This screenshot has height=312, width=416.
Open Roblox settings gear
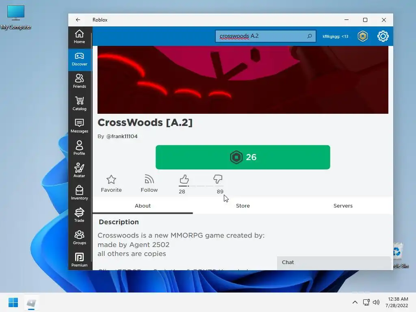383,36
